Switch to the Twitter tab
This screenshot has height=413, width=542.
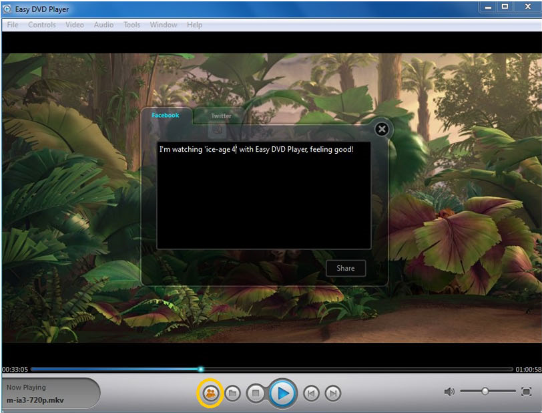point(221,116)
